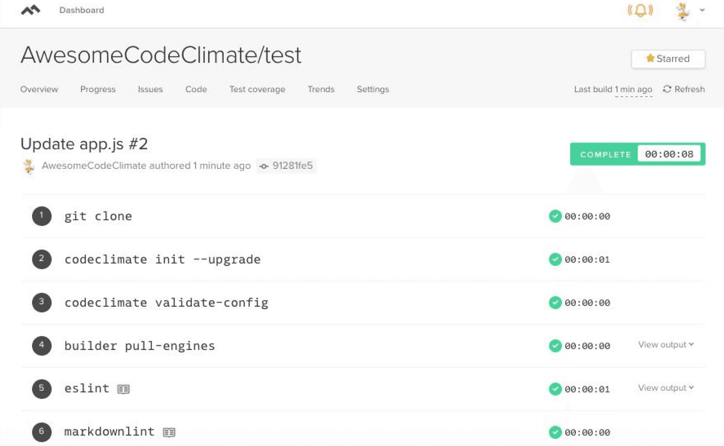Expand View output for builder pull-engines
The image size is (724, 446).
click(666, 344)
